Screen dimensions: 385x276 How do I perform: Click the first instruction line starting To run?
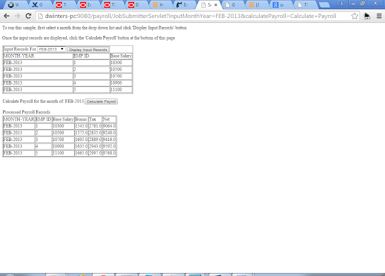94,28
